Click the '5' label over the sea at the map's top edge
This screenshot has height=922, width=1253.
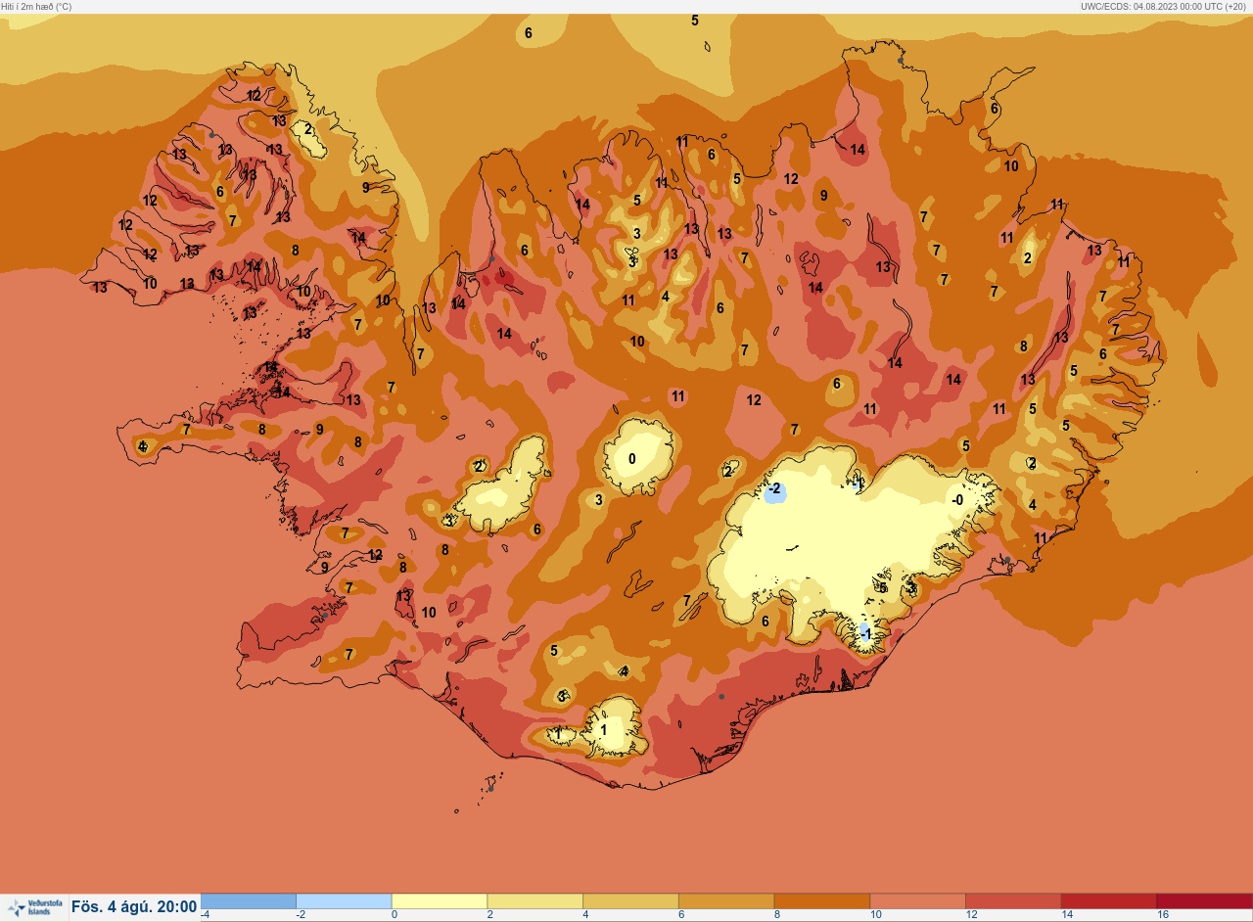(x=695, y=21)
